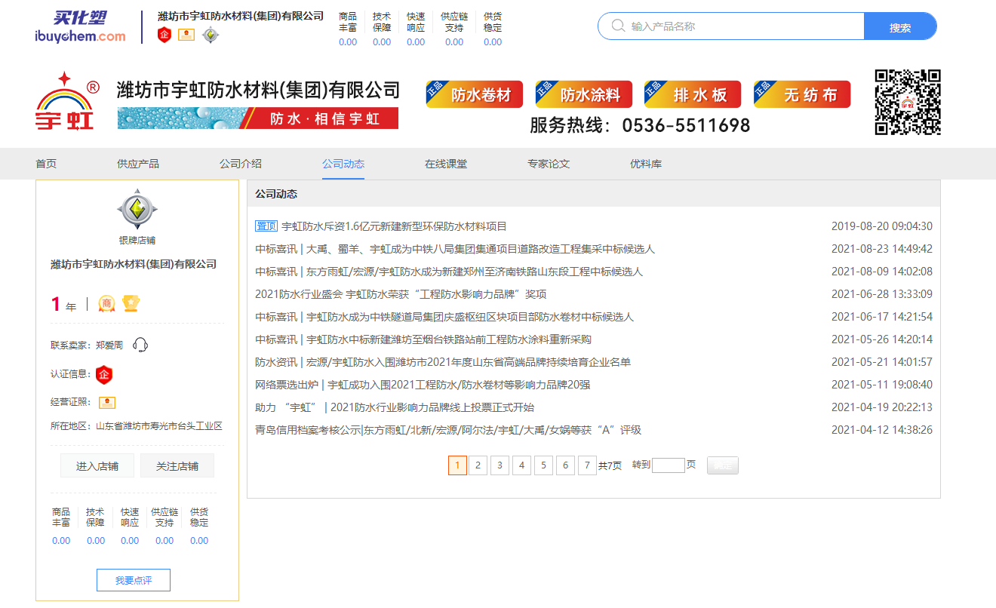Screen dimensions: 996x608
Task: Click the 防水·相信宇虹 slogan banner
Action: [258, 118]
